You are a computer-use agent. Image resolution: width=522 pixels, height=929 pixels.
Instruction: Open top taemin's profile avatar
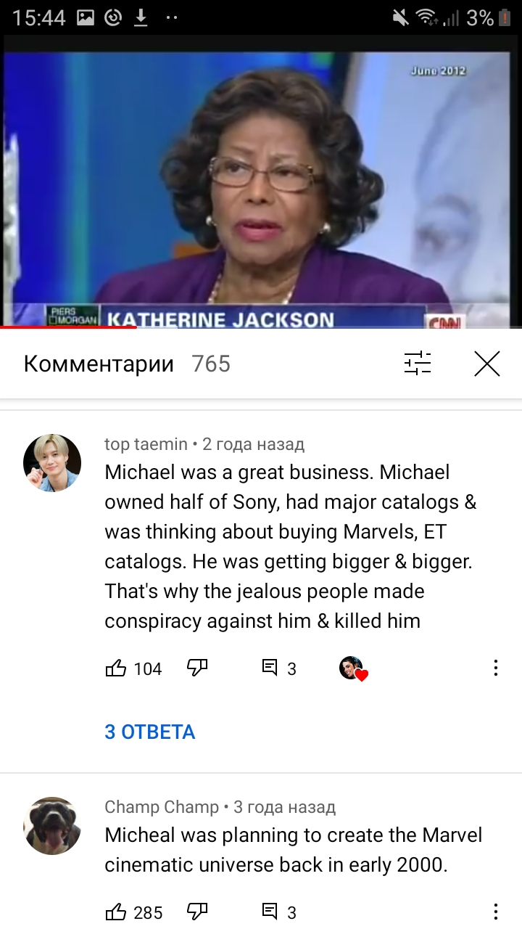pyautogui.click(x=52, y=463)
